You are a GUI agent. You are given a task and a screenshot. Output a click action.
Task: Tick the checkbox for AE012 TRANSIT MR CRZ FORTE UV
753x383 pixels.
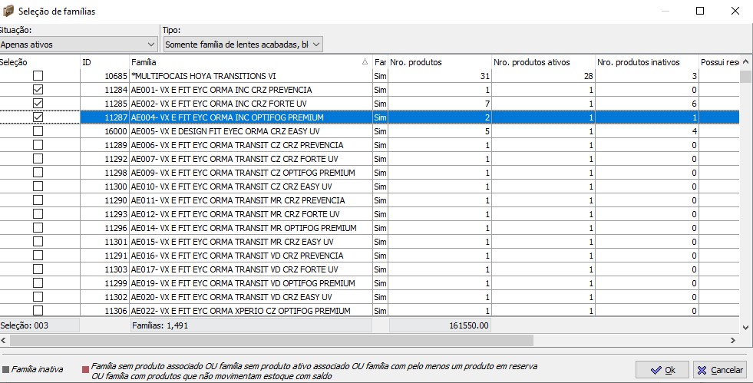[38, 214]
